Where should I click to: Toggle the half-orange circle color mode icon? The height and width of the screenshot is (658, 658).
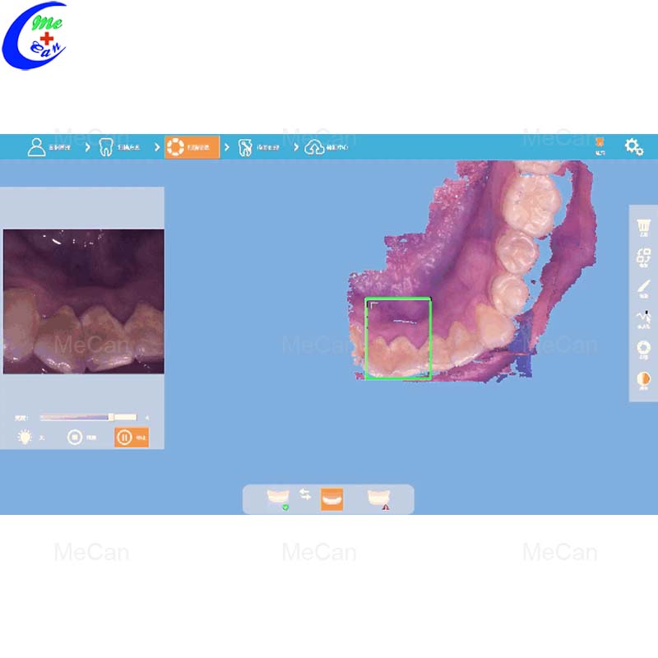(x=644, y=380)
